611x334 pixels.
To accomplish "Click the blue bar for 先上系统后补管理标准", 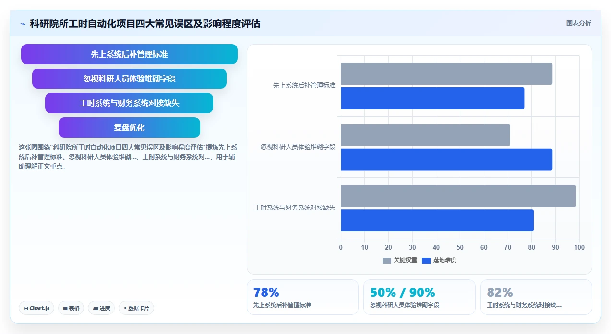I will pos(432,98).
